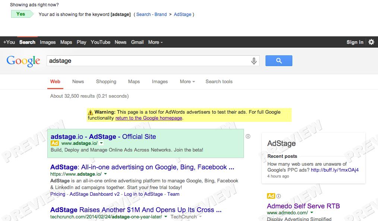Click the Sign in button

[x=355, y=42]
